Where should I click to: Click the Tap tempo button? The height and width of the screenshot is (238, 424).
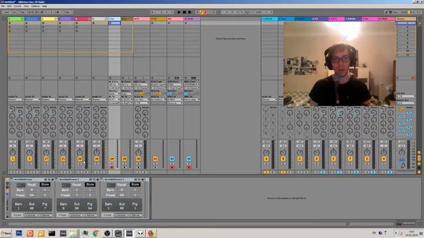click(x=22, y=12)
